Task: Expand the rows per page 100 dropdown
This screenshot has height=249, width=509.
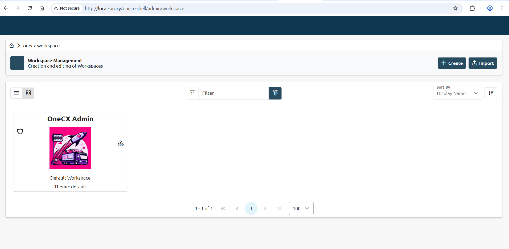Action: tap(301, 208)
